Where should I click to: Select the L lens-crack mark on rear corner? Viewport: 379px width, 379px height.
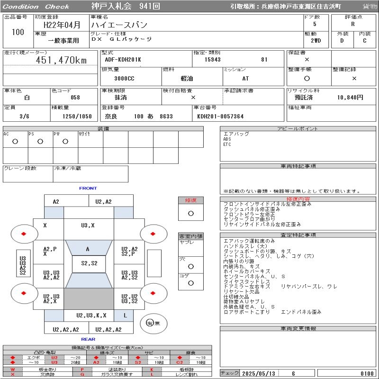click(125, 315)
